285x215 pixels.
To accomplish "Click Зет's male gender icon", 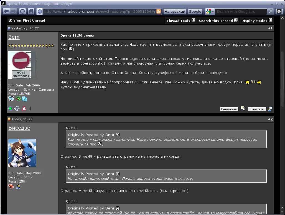I will (x=11, y=99).
